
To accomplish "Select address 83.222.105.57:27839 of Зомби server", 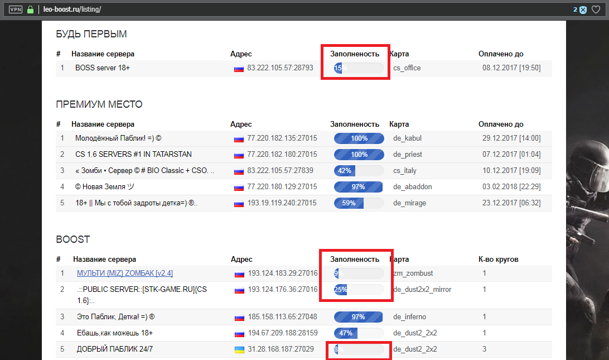I will pyautogui.click(x=280, y=170).
